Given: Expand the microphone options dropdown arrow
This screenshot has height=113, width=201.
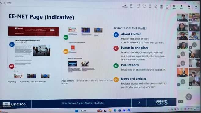Looking at the screenshot, I should coord(185,7).
